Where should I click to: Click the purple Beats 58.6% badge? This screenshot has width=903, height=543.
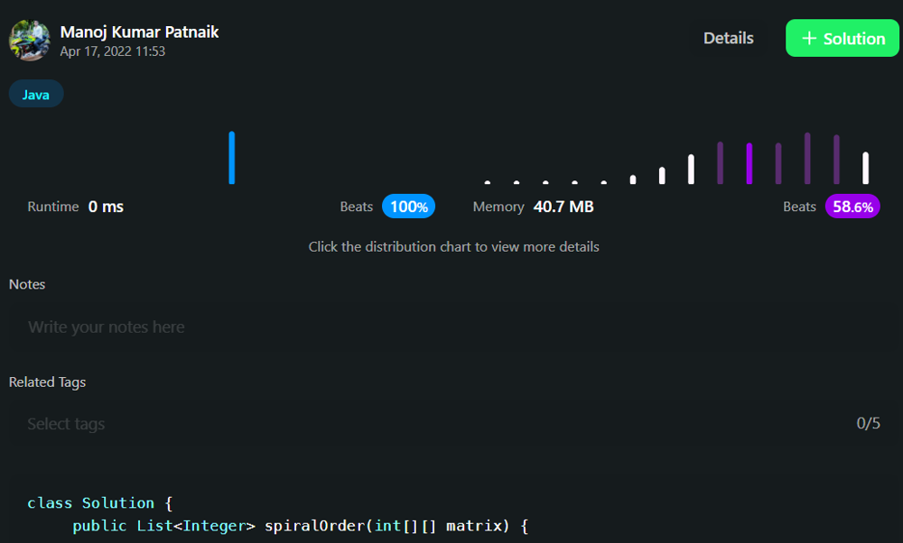pyautogui.click(x=852, y=207)
